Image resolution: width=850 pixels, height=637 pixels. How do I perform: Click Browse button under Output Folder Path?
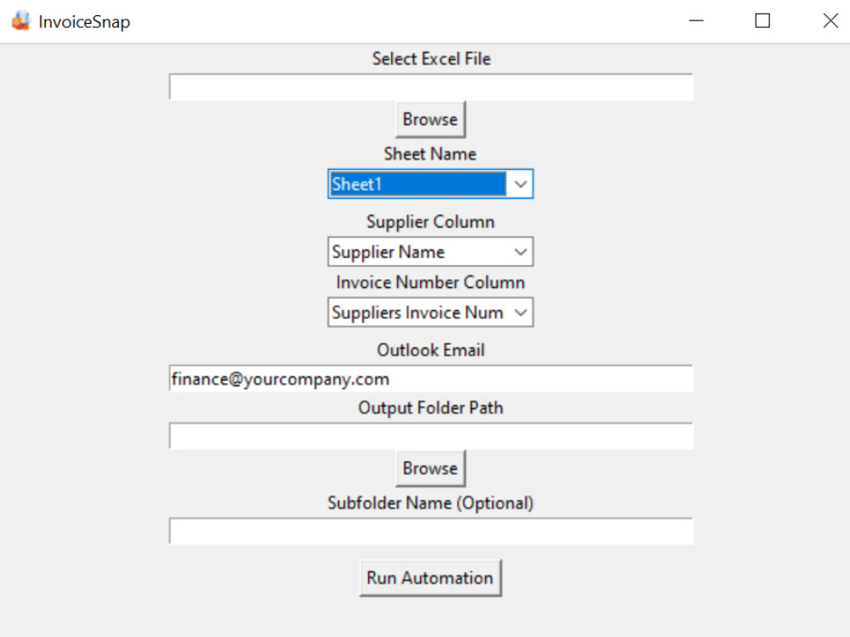[430, 468]
